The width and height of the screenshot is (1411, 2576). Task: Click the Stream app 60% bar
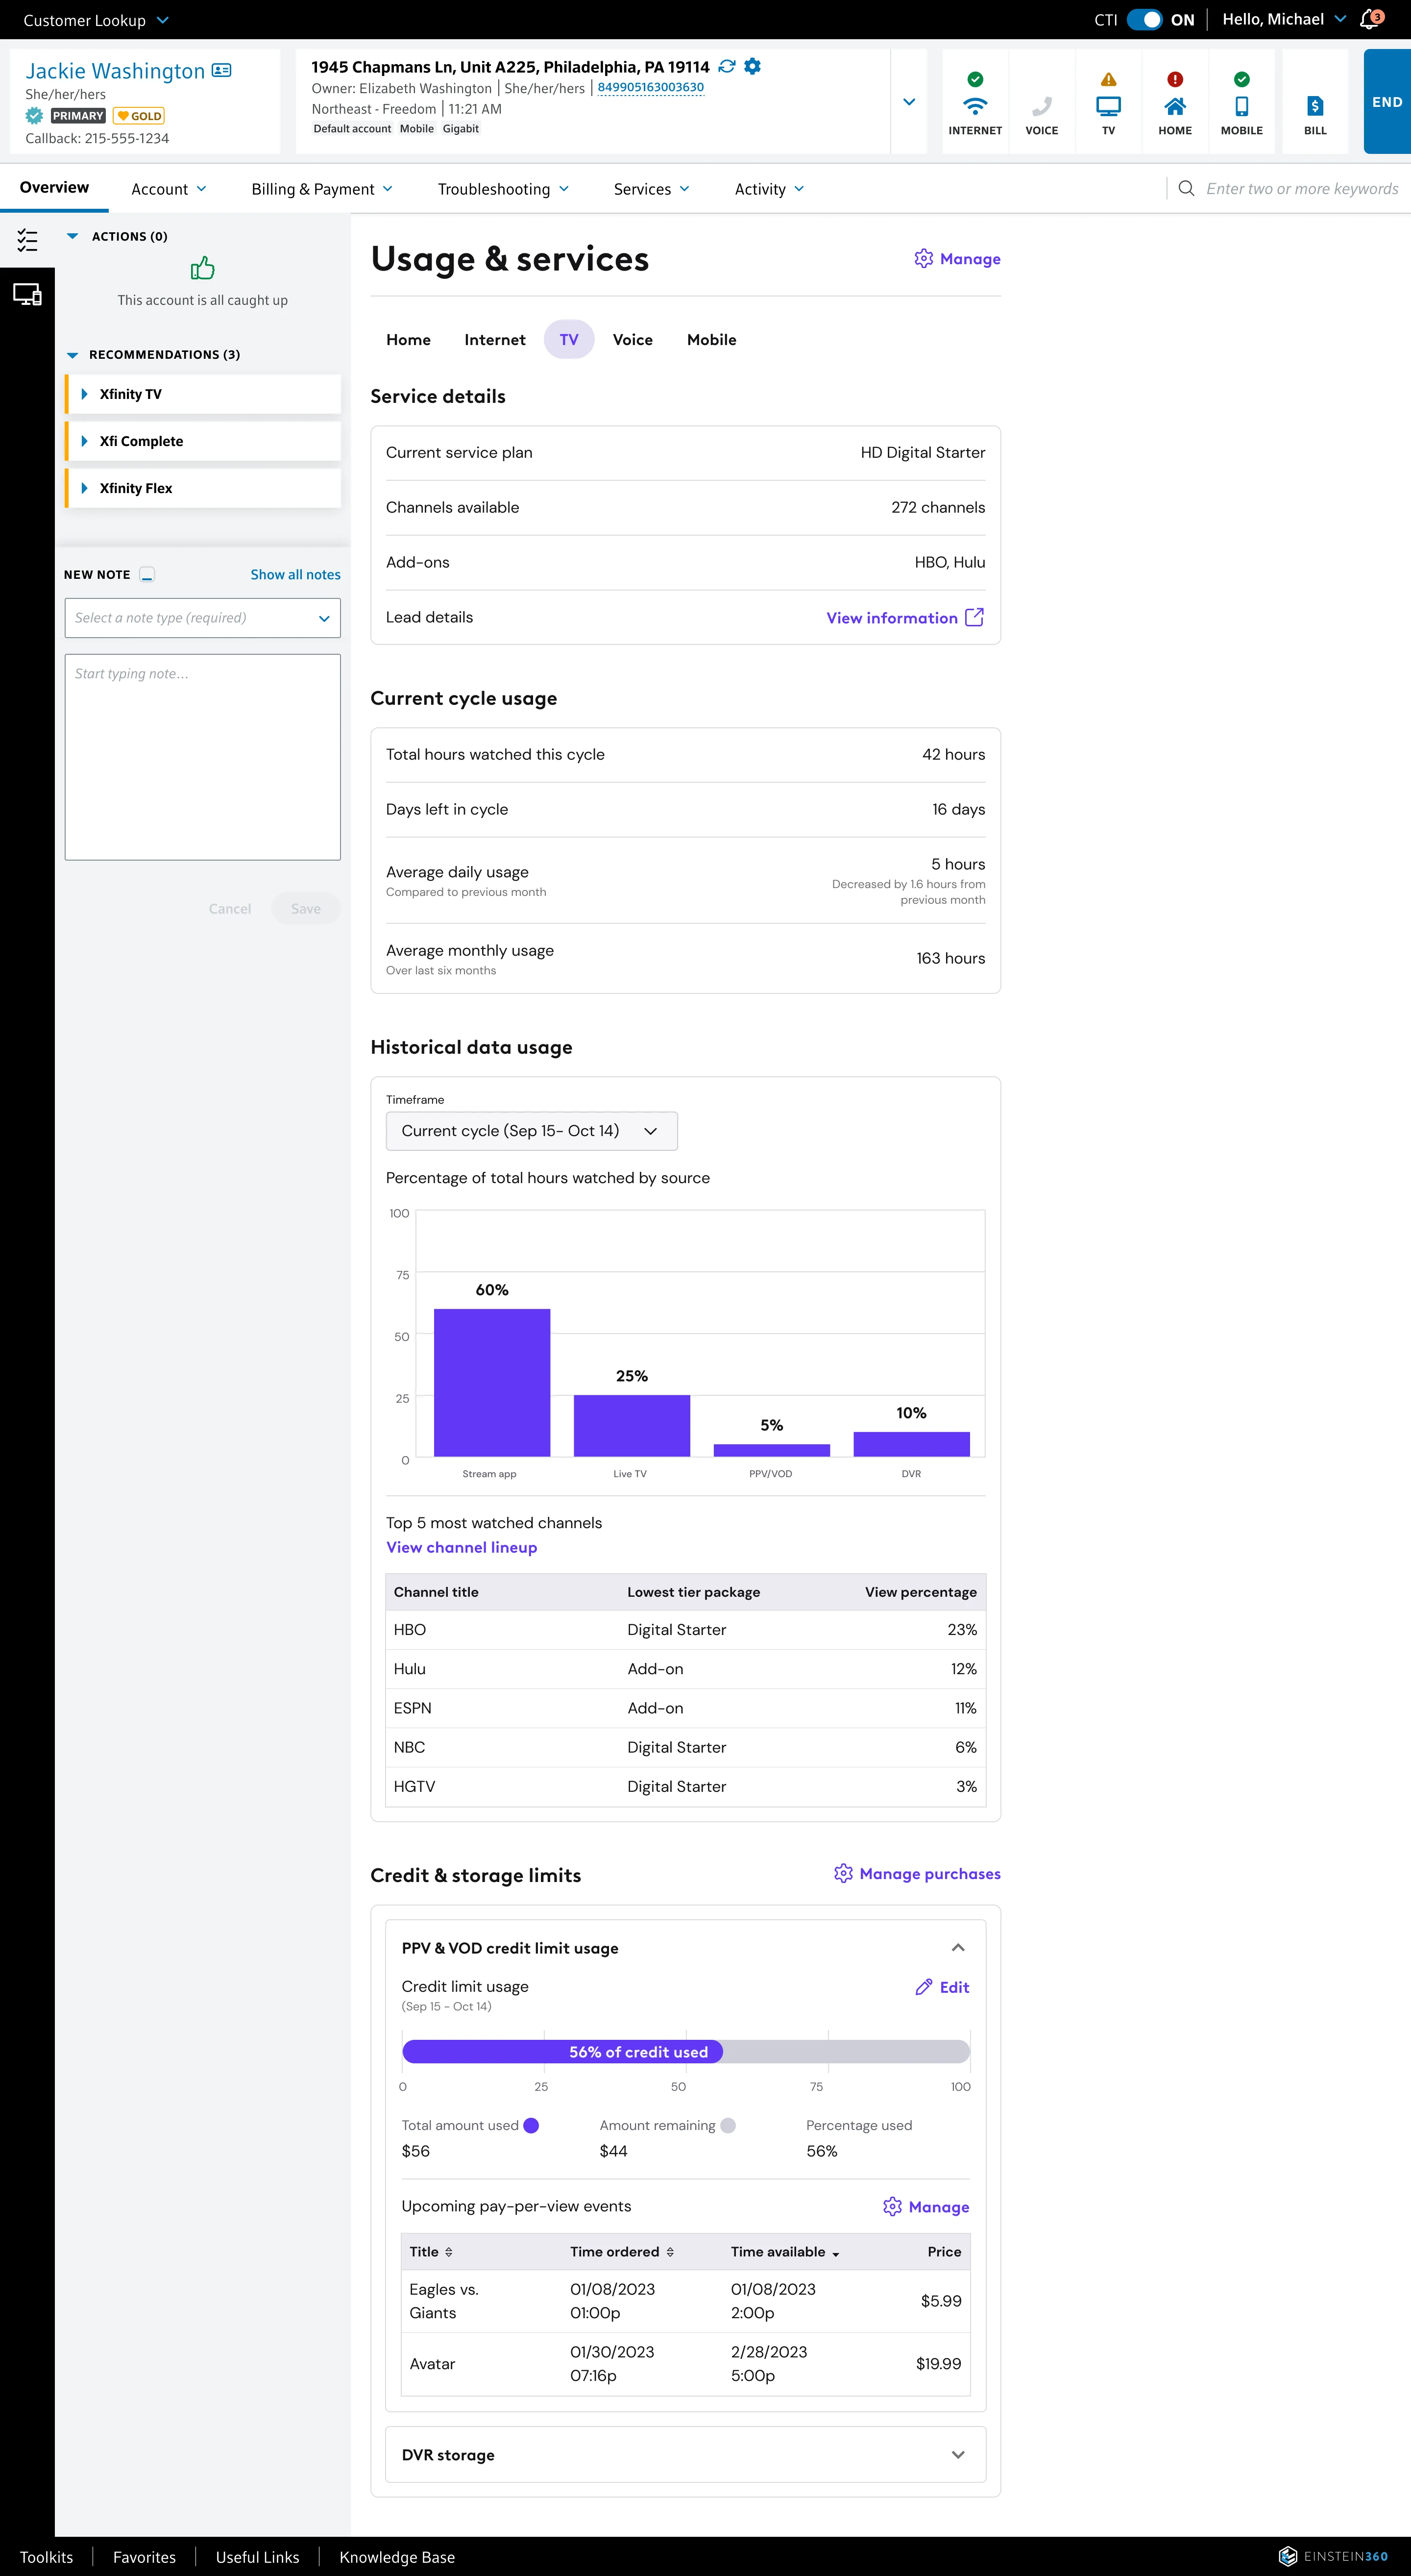[492, 1382]
